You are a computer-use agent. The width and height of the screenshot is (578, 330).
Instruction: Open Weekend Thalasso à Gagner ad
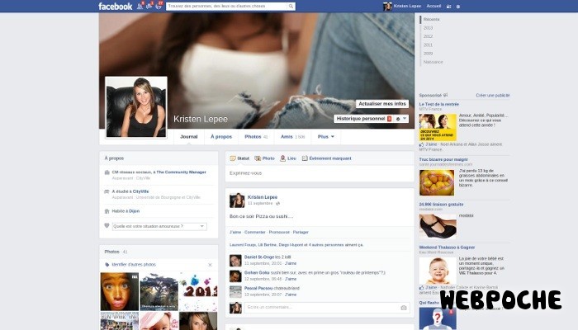click(x=447, y=247)
